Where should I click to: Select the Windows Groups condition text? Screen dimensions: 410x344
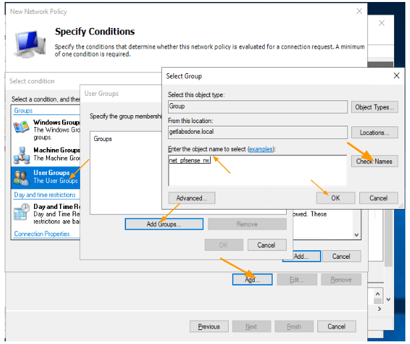tap(57, 130)
